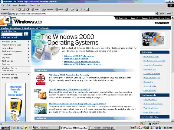This screenshot has height=130, width=174.
Task: Open the Favorites menu
Action: click(23, 5)
